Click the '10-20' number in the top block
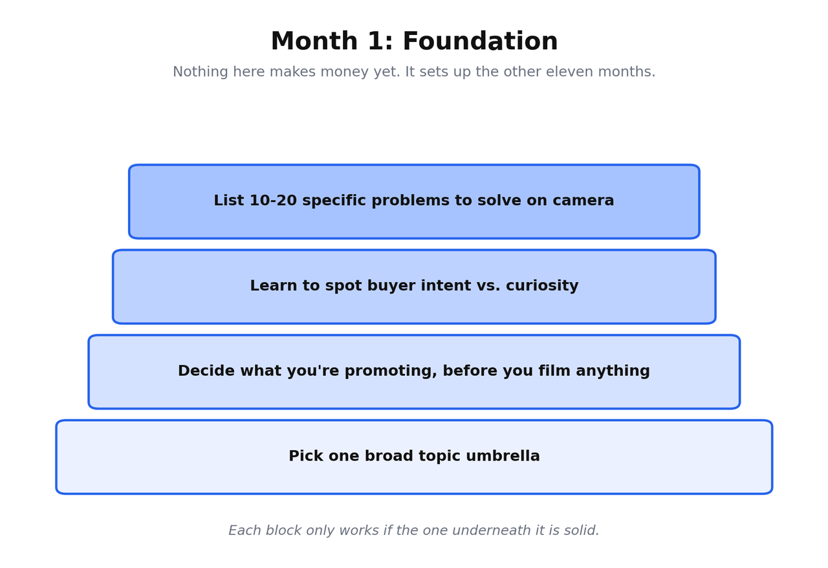828x568 pixels. 271,201
